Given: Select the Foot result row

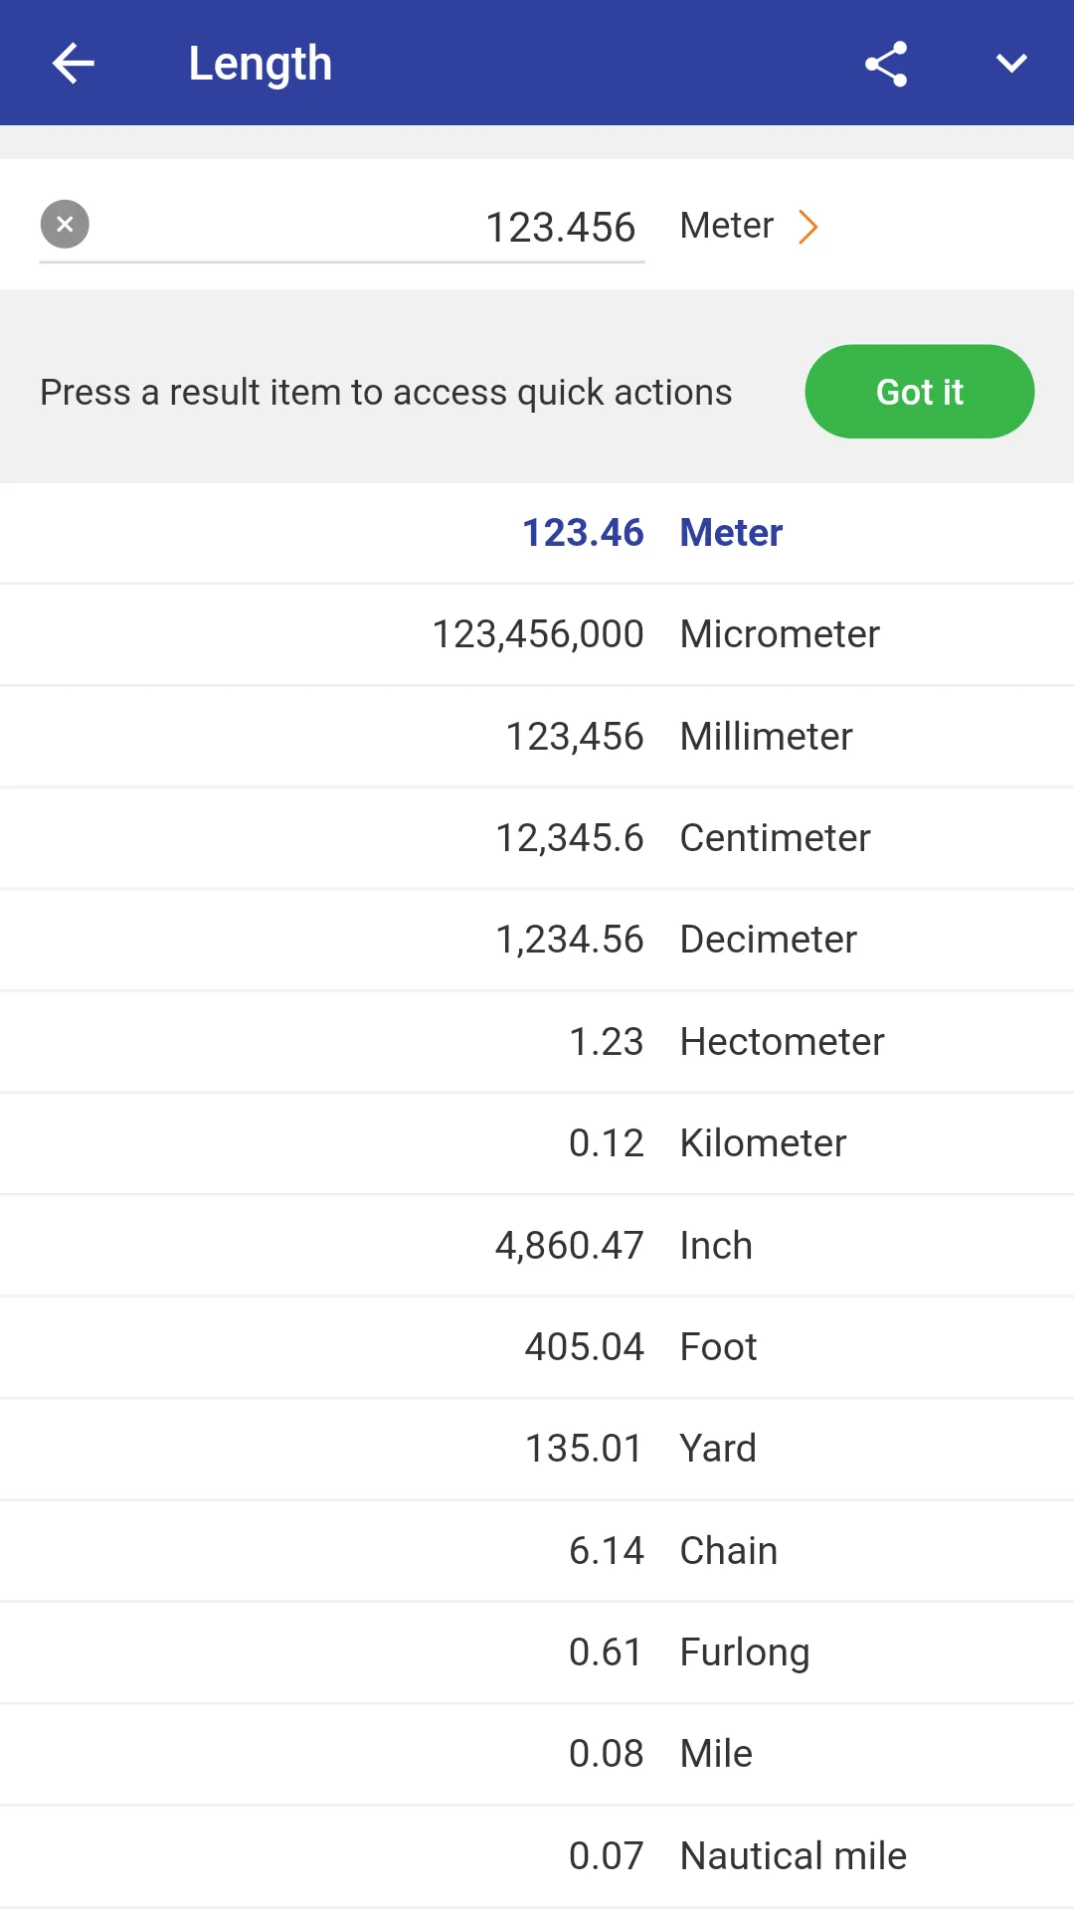Looking at the screenshot, I should point(537,1347).
